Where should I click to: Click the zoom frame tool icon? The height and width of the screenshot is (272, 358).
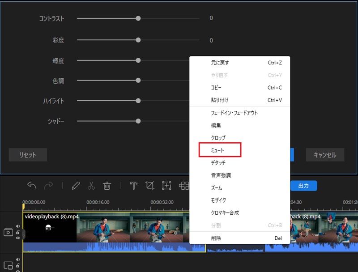[166, 186]
